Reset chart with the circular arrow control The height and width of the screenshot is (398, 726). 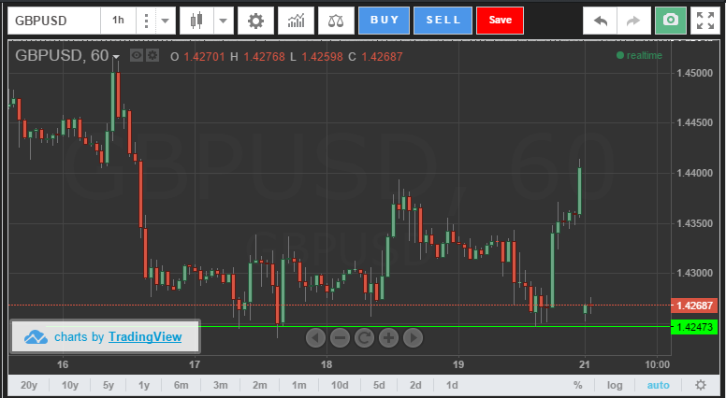pos(364,338)
